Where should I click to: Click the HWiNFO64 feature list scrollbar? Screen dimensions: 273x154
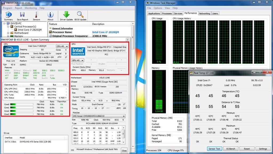133,37
